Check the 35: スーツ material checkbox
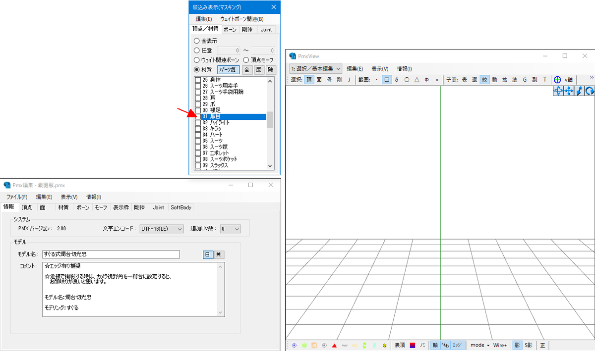 click(x=198, y=141)
